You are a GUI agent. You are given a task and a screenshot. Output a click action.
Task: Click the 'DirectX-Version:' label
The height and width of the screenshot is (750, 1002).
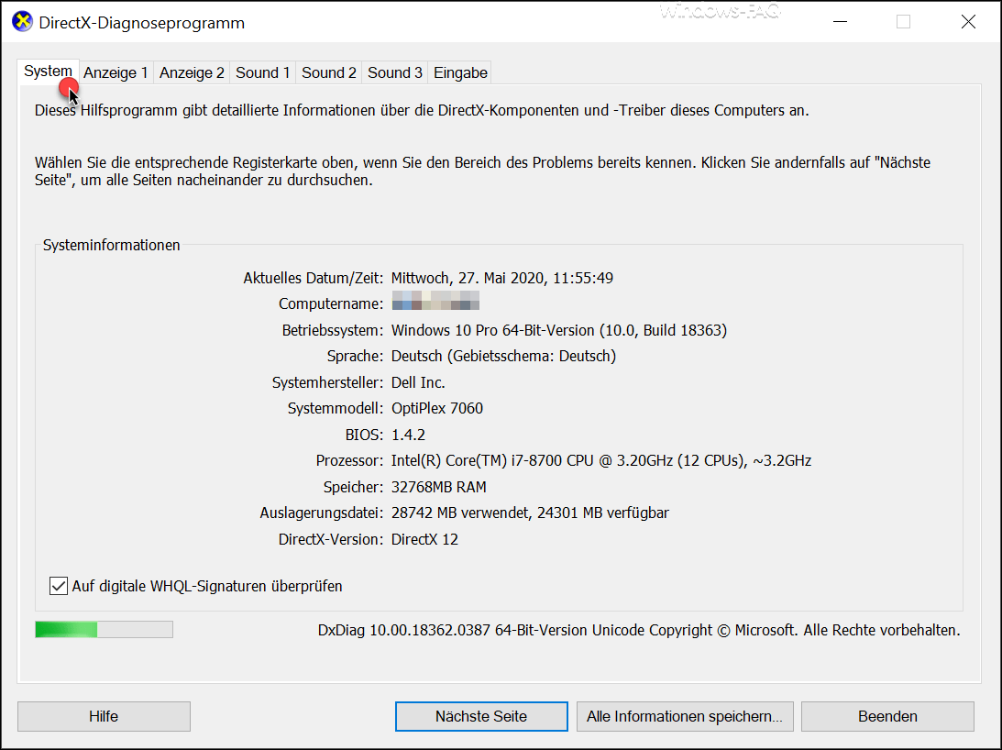331,539
